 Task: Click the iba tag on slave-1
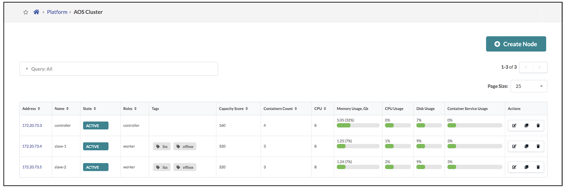tap(162, 146)
